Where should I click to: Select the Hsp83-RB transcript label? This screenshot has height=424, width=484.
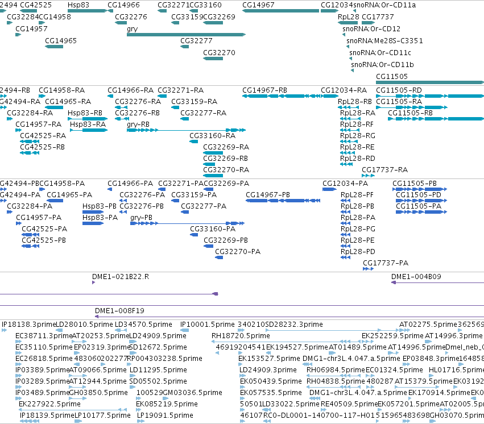tap(85, 113)
